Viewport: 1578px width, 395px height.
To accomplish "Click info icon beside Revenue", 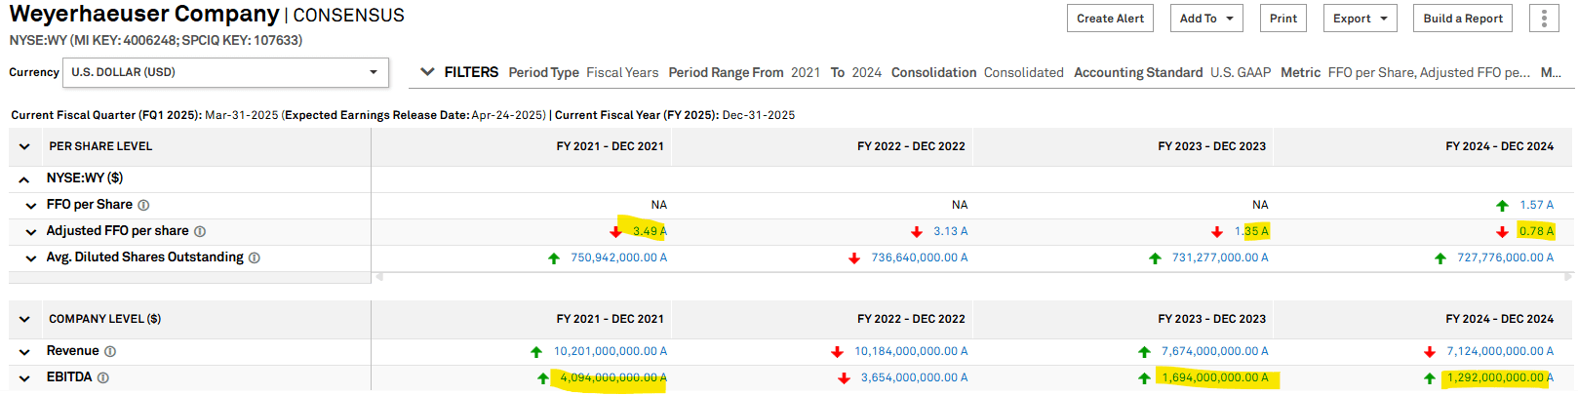I will tap(110, 352).
